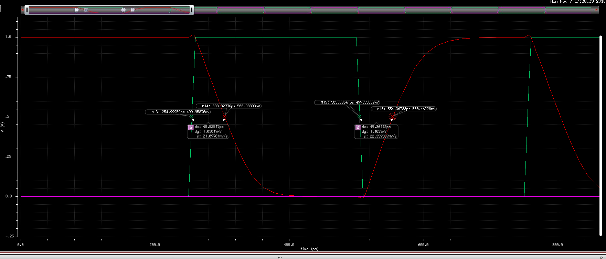The height and width of the screenshot is (259, 606).
Task: Click the red right arrow of the overview strip
Action: (597, 10)
